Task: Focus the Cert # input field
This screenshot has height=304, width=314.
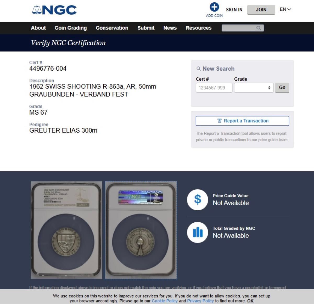Action: click(214, 88)
